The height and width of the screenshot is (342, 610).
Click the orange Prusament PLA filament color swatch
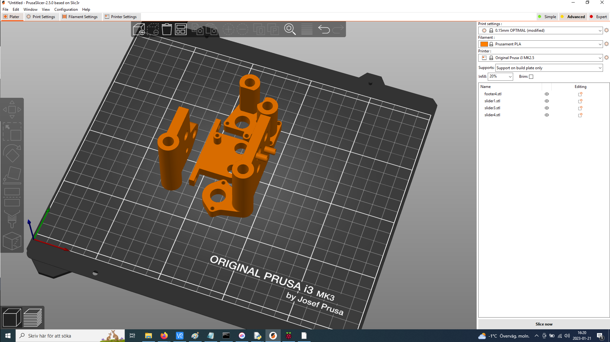484,44
